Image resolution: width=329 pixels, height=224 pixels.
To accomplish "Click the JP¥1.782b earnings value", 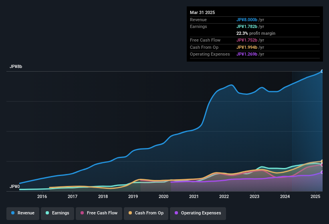I will (247, 26).
